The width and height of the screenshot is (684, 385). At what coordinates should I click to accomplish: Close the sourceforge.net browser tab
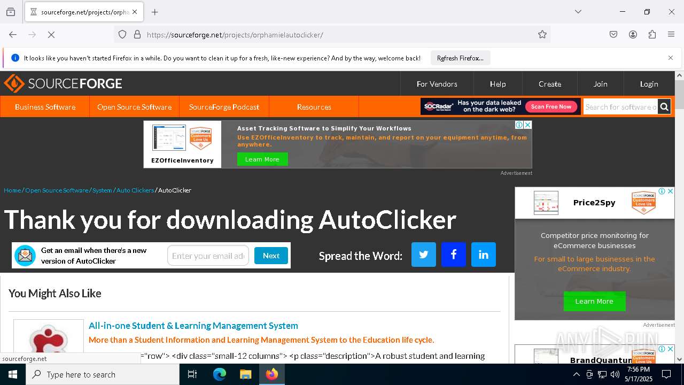[x=135, y=12]
